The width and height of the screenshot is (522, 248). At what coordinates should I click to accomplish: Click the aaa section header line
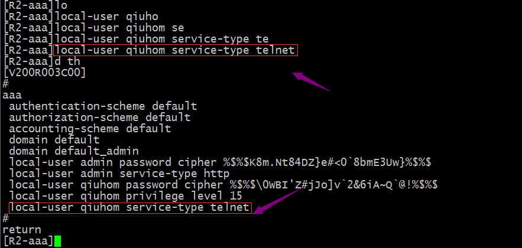(x=12, y=96)
